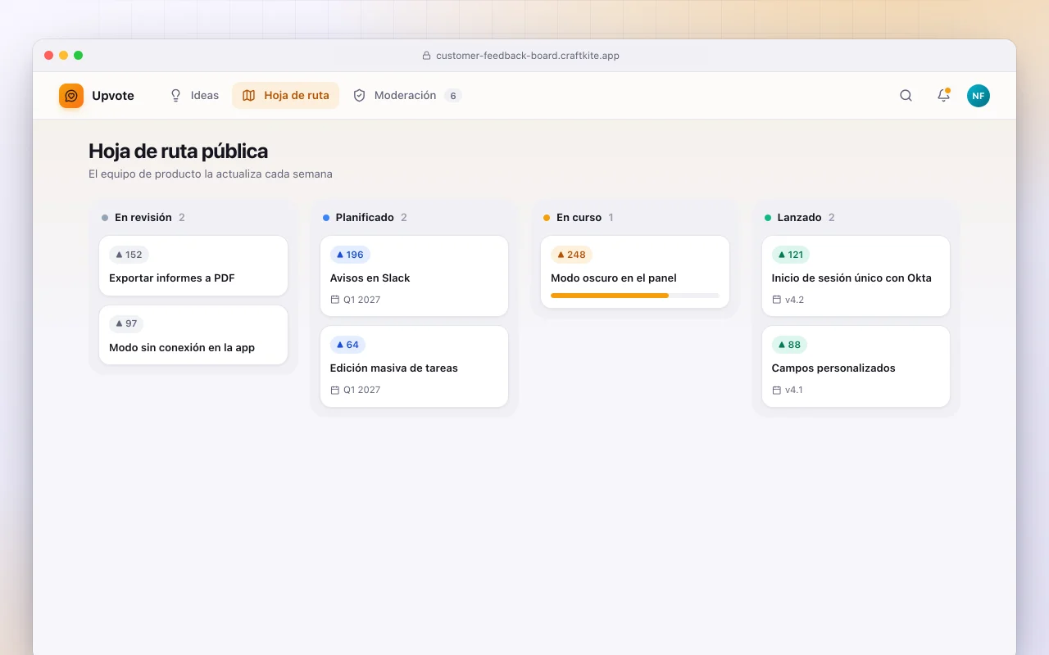Click Q1 2027 date on Avisos en Slack
Image resolution: width=1049 pixels, height=655 pixels.
(356, 300)
